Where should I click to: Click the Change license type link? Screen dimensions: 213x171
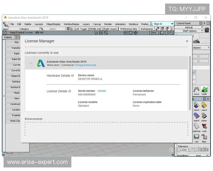point(85,65)
